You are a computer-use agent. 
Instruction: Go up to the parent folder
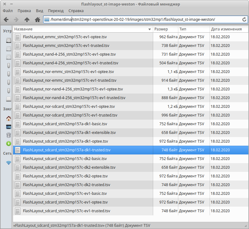[x=27, y=20]
